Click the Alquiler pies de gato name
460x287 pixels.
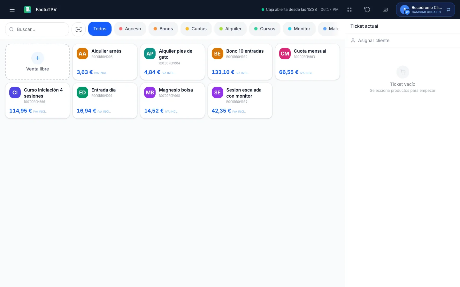[175, 54]
